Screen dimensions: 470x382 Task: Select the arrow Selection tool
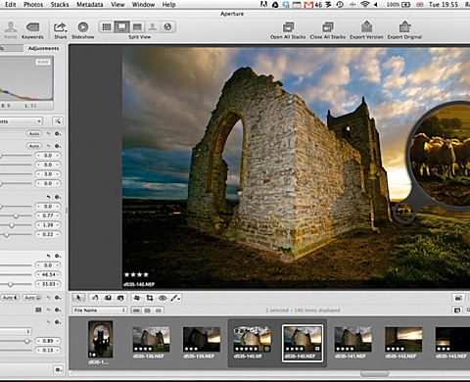pyautogui.click(x=78, y=298)
